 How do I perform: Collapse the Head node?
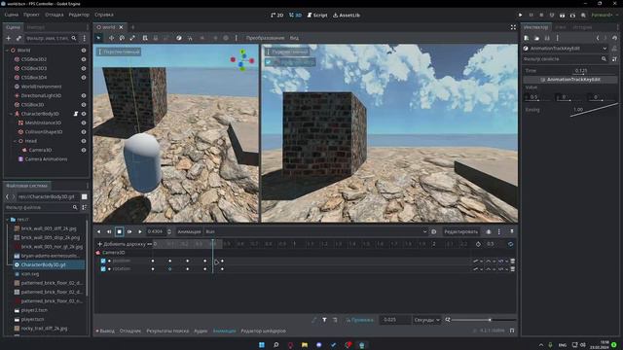tap(16, 141)
